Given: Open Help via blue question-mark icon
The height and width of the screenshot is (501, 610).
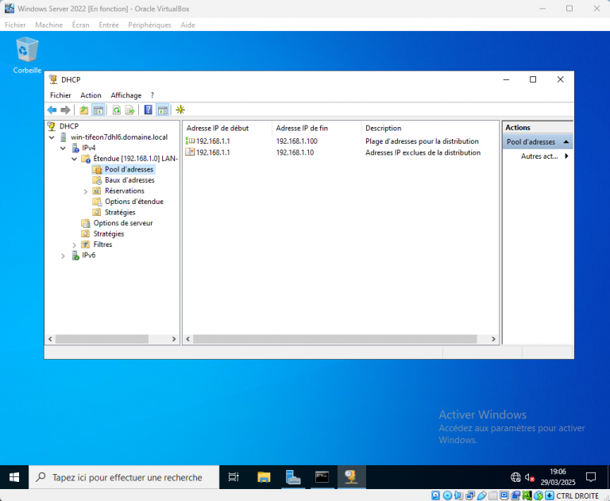Looking at the screenshot, I should [x=148, y=110].
